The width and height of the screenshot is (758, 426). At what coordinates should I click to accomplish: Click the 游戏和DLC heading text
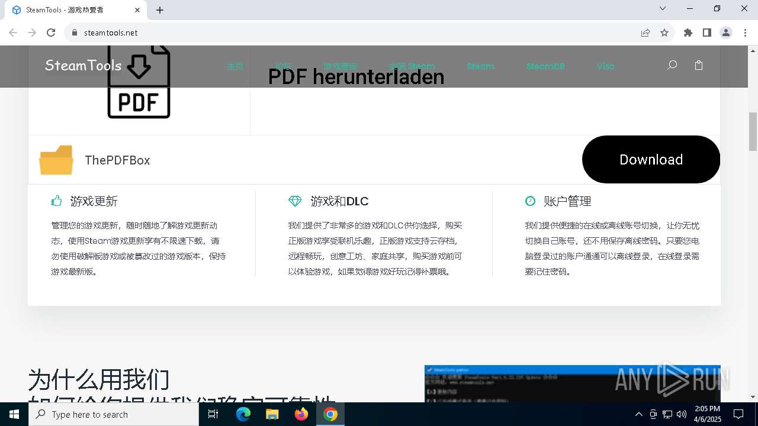pyautogui.click(x=339, y=201)
